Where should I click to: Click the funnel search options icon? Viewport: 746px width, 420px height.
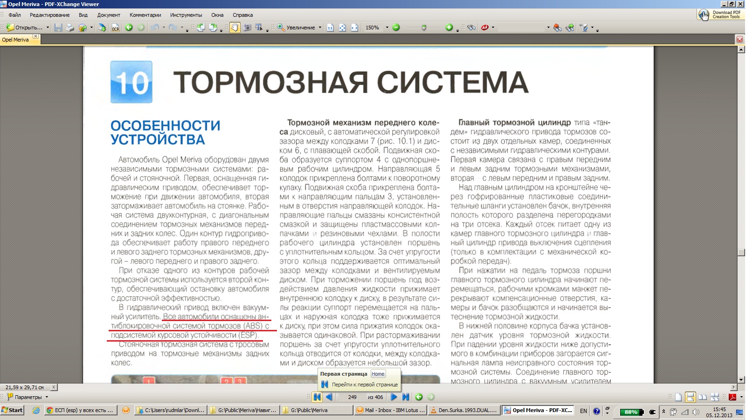[x=584, y=28]
